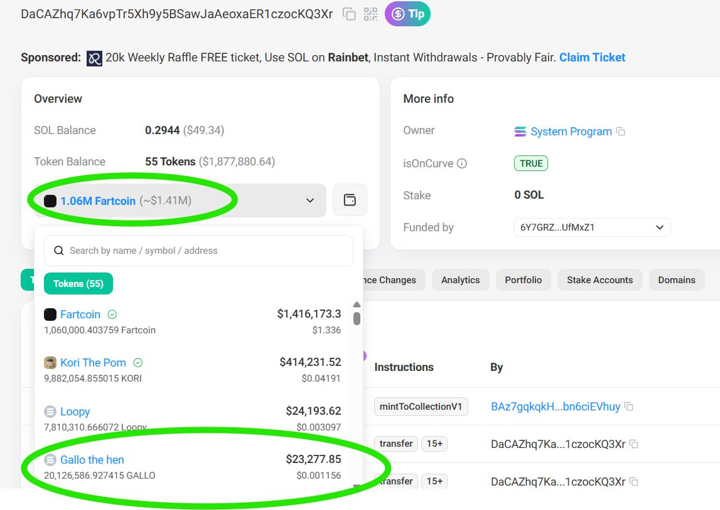720x510 pixels.
Task: Click the Tip button
Action: pyautogui.click(x=407, y=14)
